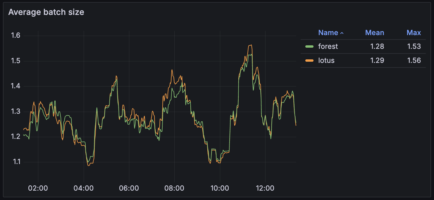434x200 pixels.
Task: Sort legend by Max column
Action: [414, 33]
